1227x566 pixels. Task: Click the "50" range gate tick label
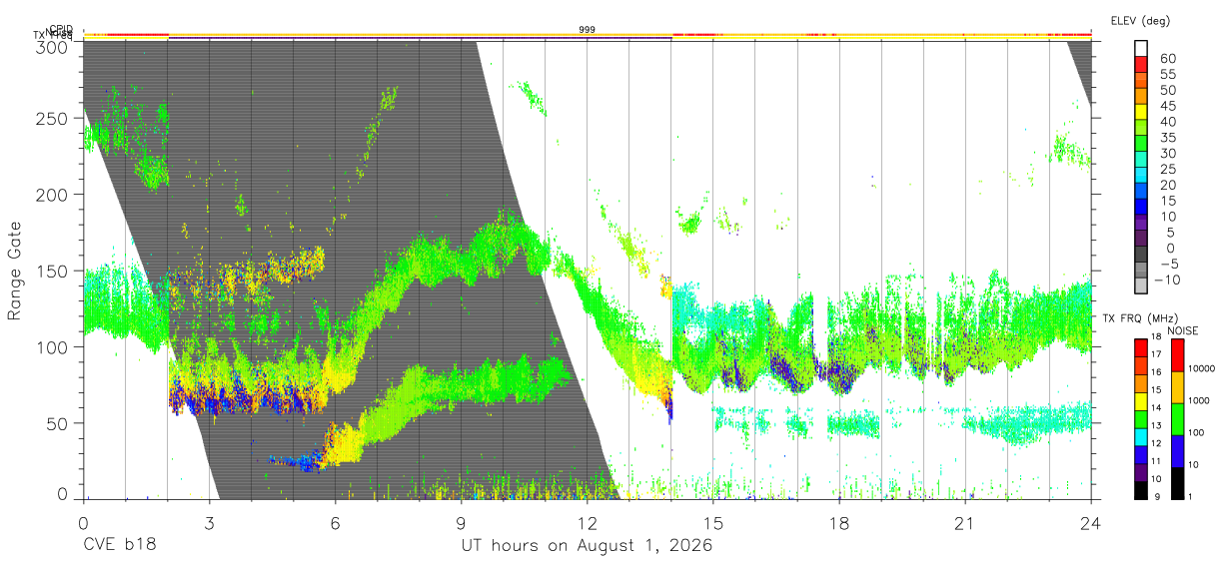pos(56,423)
